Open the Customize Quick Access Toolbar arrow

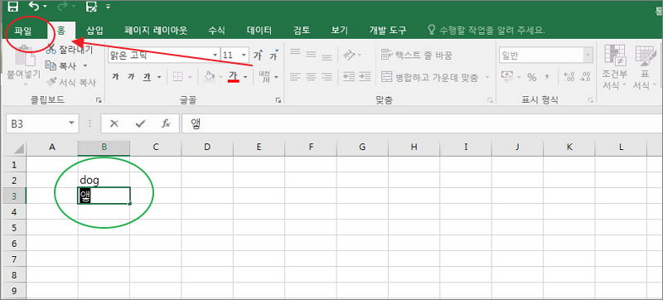(x=109, y=7)
